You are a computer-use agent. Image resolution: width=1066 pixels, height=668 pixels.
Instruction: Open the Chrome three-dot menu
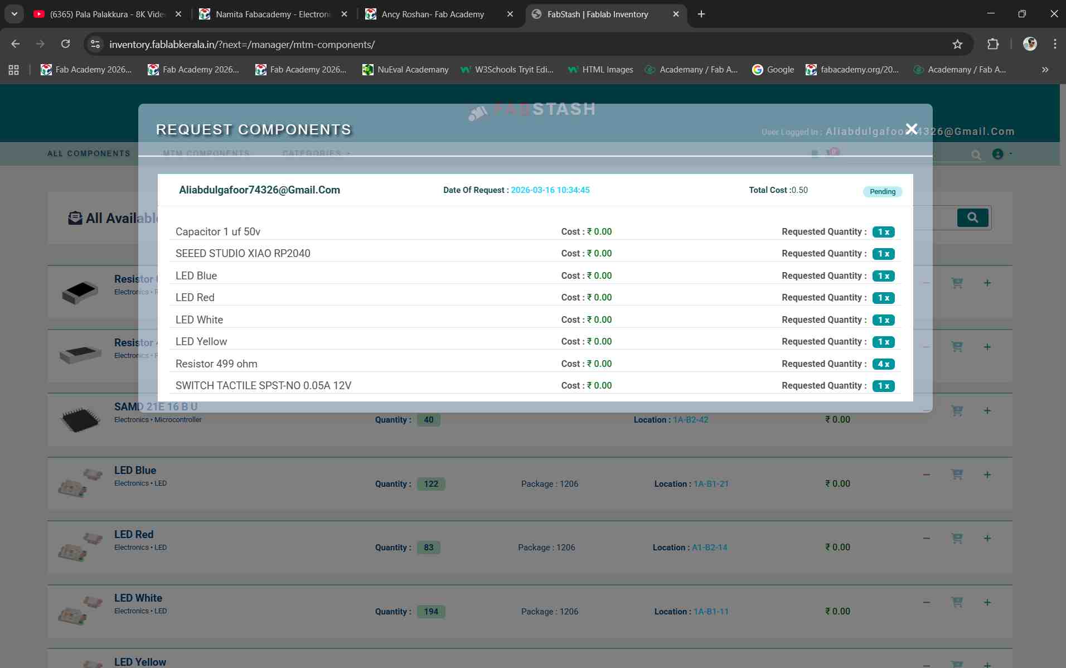(x=1055, y=44)
